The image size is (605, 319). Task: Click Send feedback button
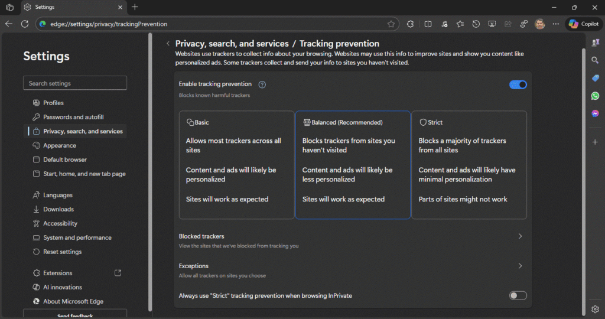point(75,314)
